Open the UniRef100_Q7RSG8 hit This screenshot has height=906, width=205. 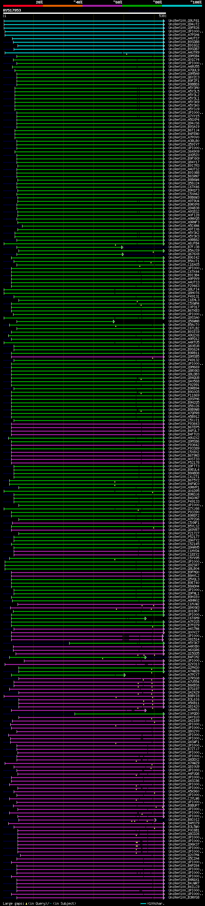pyautogui.click(x=184, y=678)
